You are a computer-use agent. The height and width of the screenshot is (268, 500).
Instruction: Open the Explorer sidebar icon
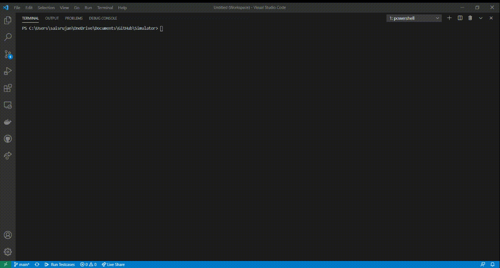click(x=8, y=20)
